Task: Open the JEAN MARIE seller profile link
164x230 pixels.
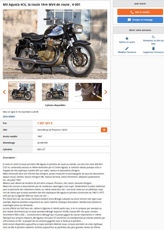Action: 9,117
